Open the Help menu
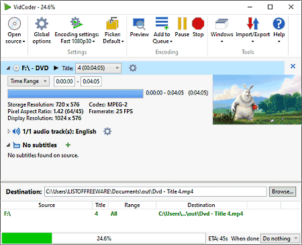 click(279, 31)
